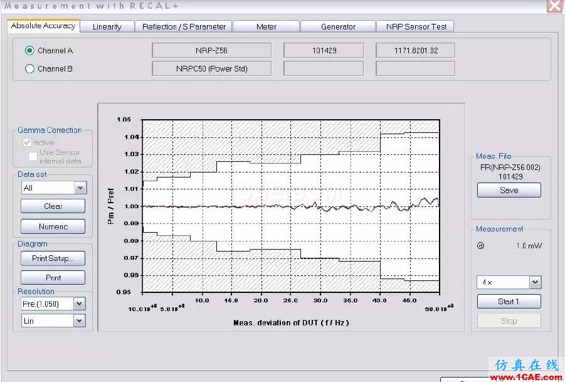565x382 pixels.
Task: Click the chart axis title Meas. deviation of DUT
Action: click(x=291, y=323)
